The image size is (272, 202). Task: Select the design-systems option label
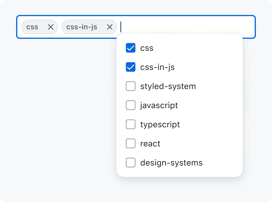tap(171, 163)
